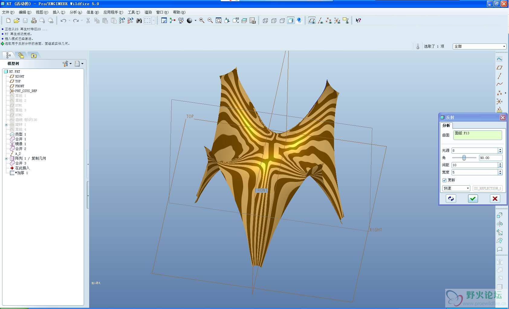Open the layers icon in toolbar
Viewport: 509px width, 309px height.
click(244, 21)
